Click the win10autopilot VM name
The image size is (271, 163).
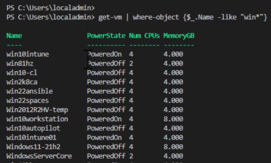pyautogui.click(x=34, y=128)
